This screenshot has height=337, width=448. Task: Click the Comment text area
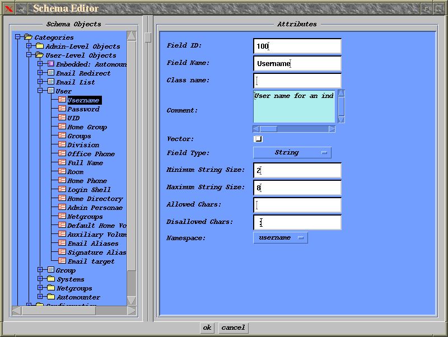[294, 106]
